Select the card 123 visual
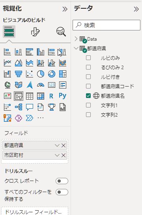 pyautogui.click(x=51, y=85)
